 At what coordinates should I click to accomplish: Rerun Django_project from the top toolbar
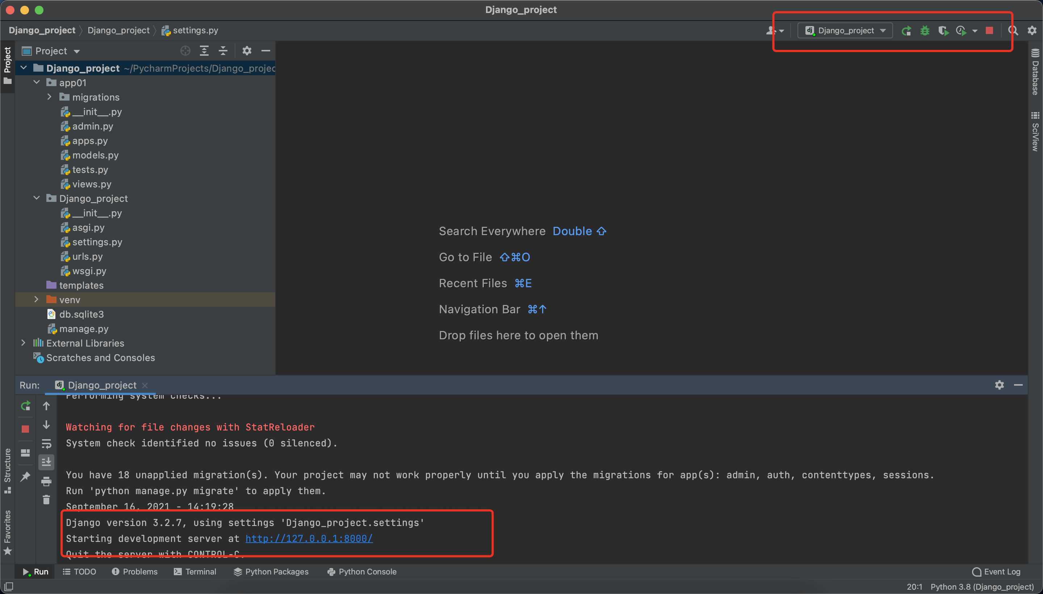click(906, 31)
